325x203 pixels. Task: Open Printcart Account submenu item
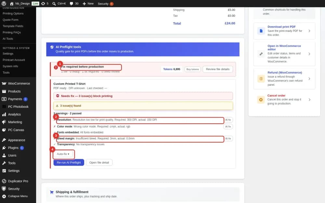pos(14,60)
